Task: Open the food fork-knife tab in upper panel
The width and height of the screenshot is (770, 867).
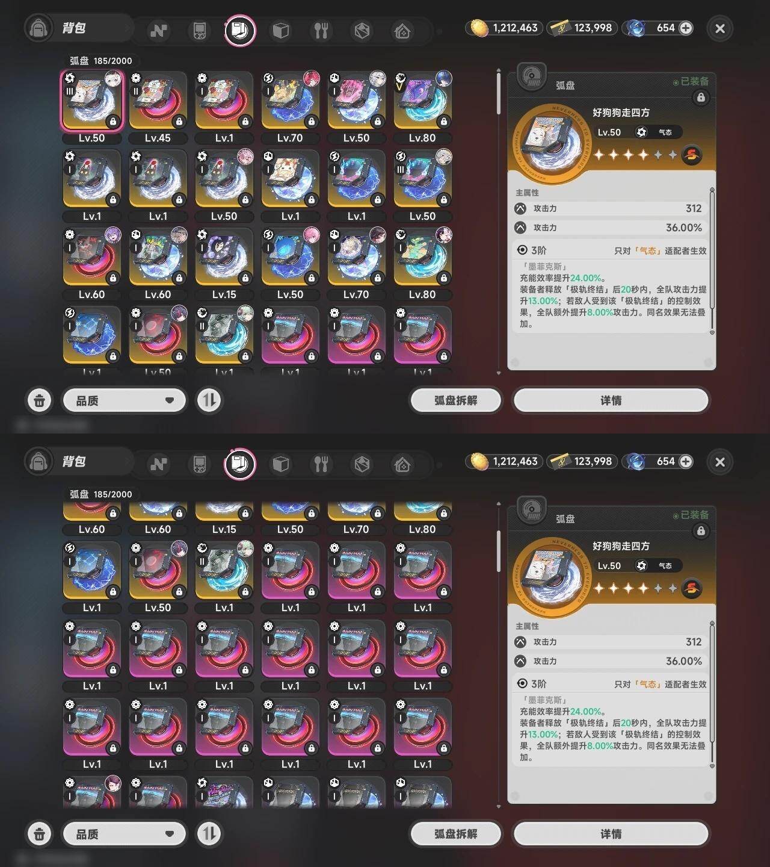Action: tap(321, 31)
